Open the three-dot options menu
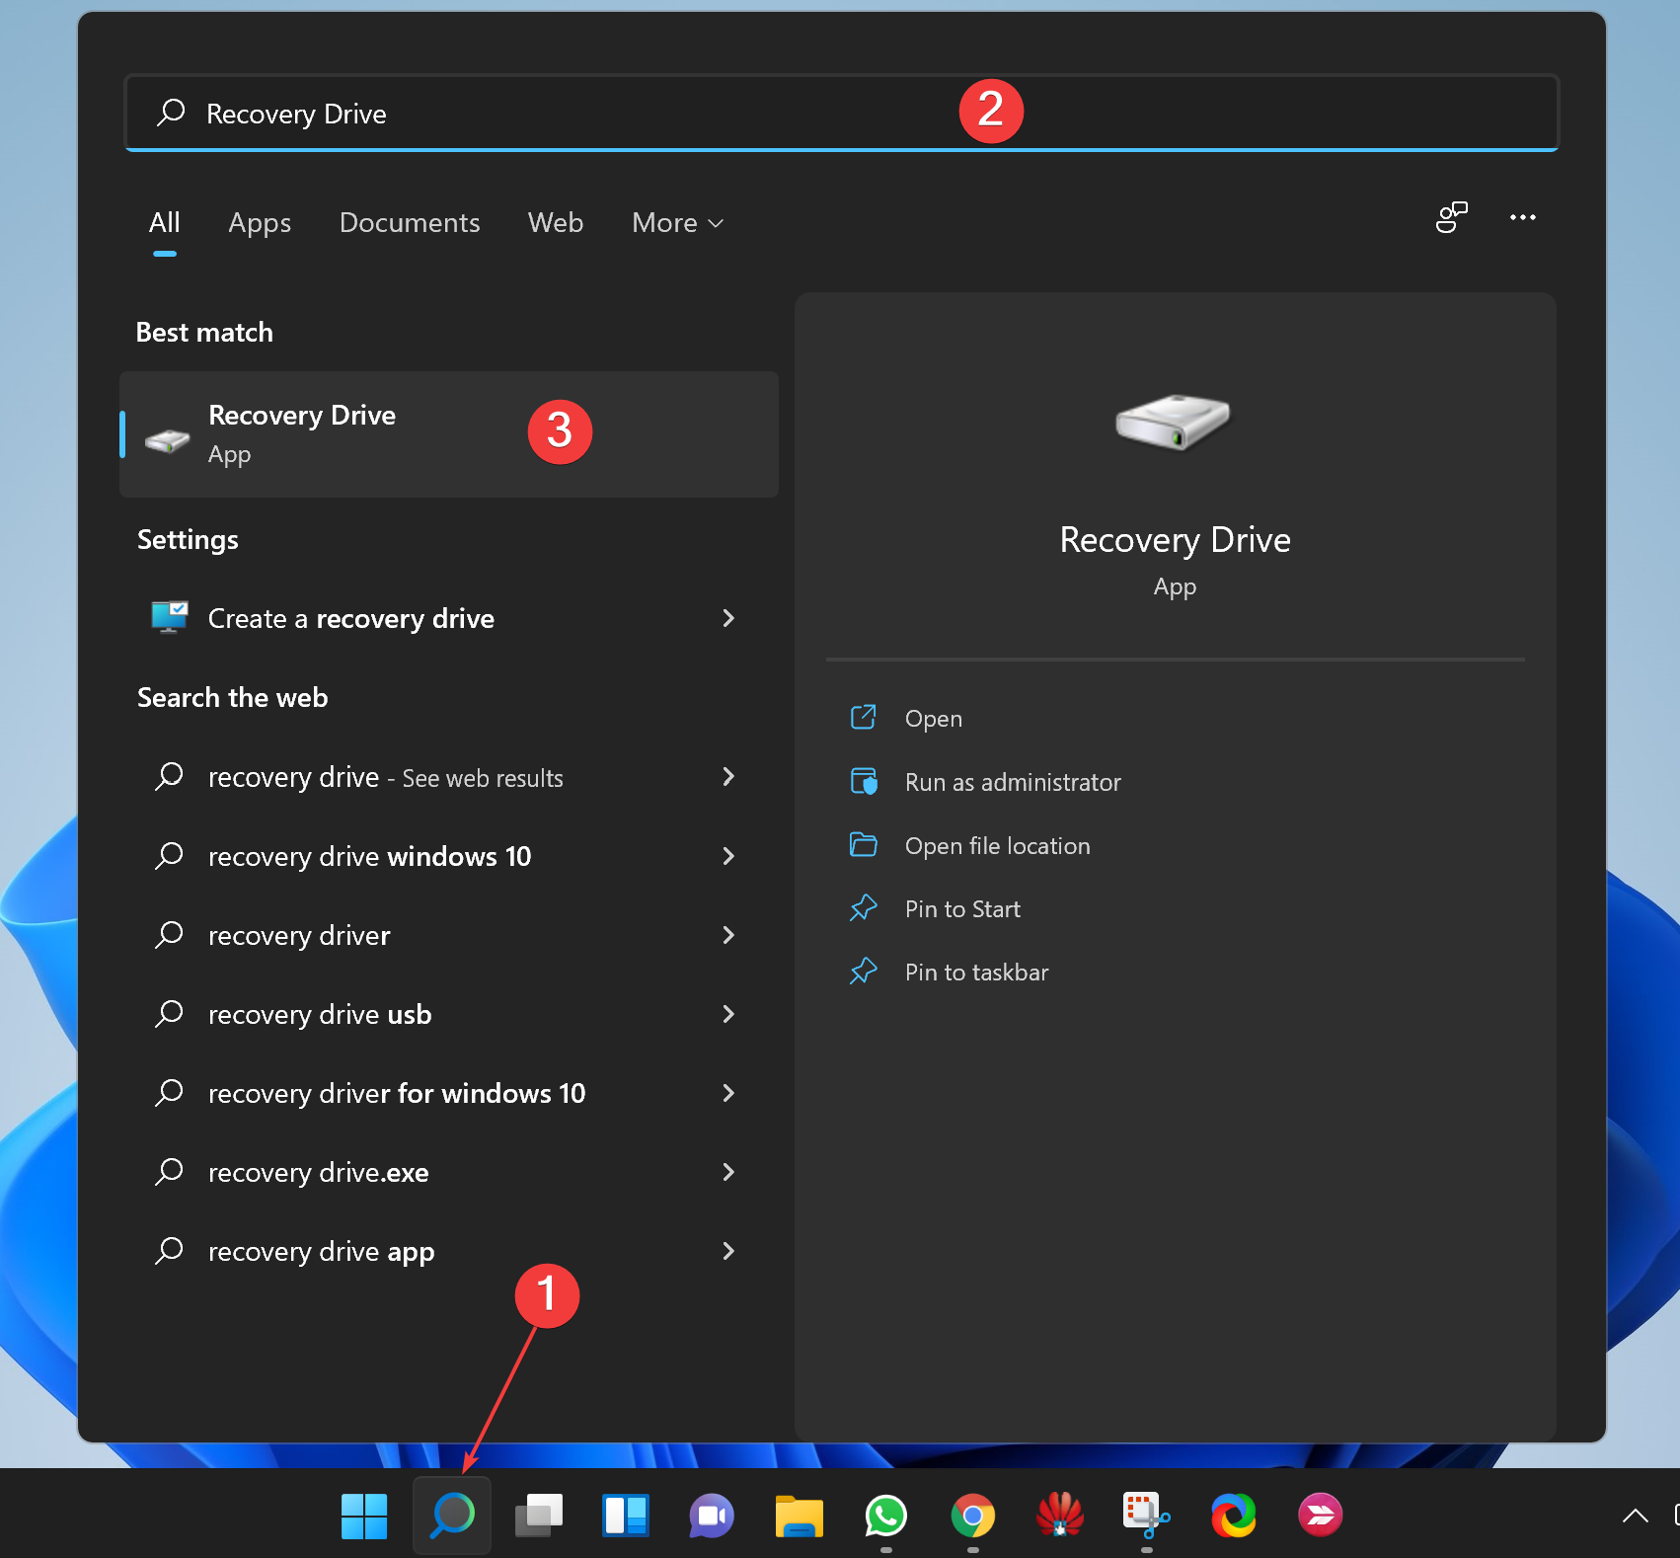1680x1558 pixels. point(1523,217)
